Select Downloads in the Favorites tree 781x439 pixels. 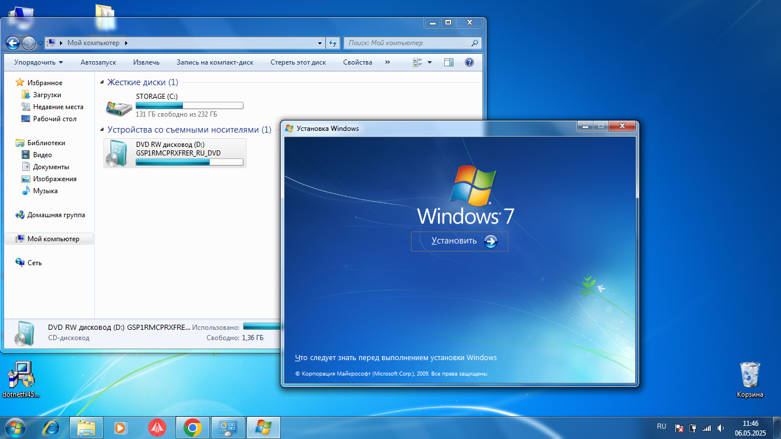(47, 95)
